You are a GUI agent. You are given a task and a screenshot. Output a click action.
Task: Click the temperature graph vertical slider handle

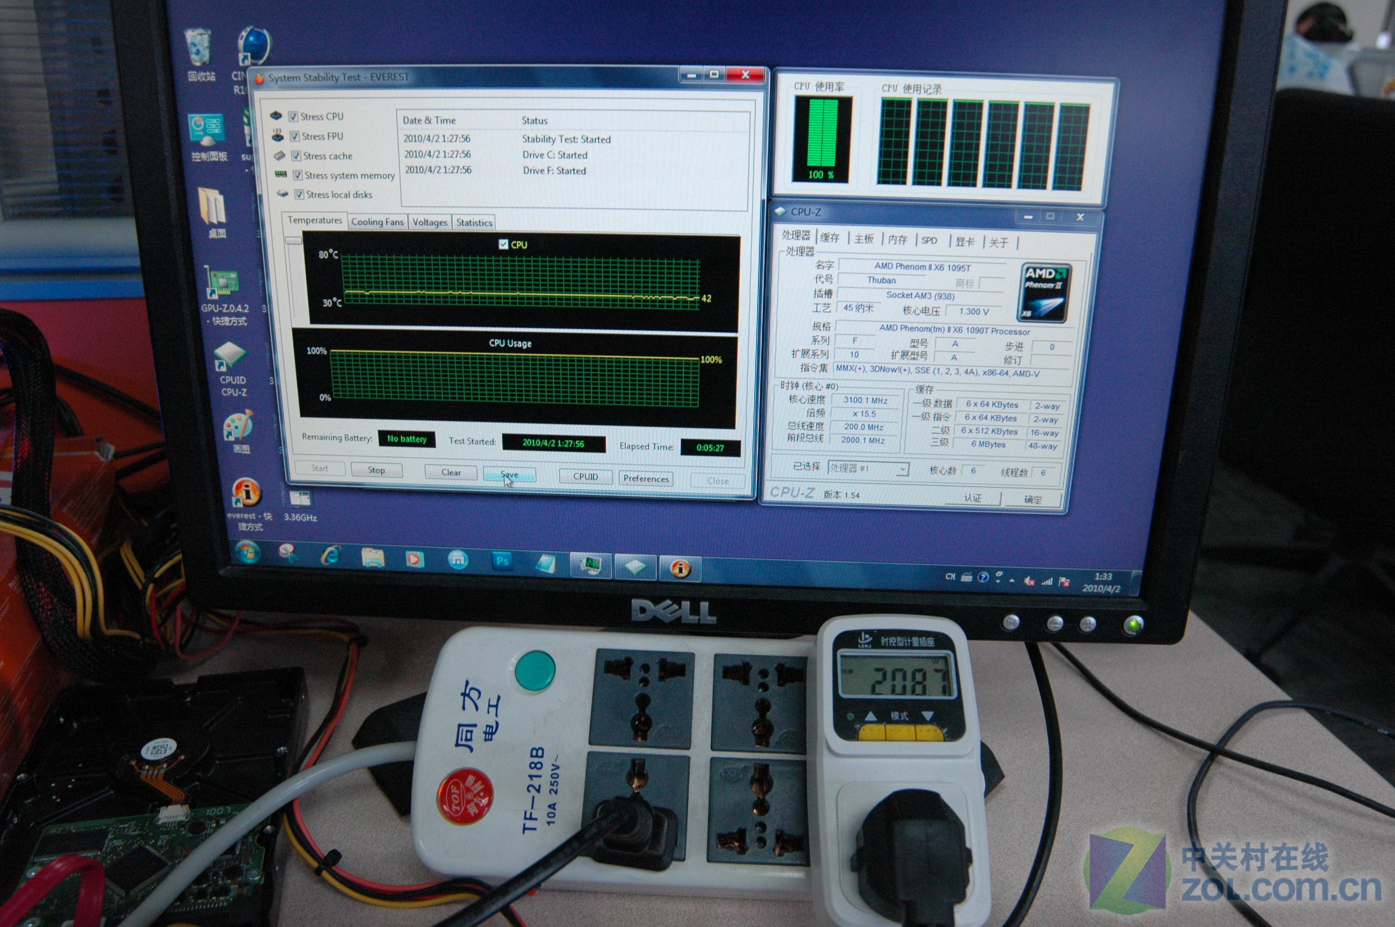pyautogui.click(x=293, y=241)
